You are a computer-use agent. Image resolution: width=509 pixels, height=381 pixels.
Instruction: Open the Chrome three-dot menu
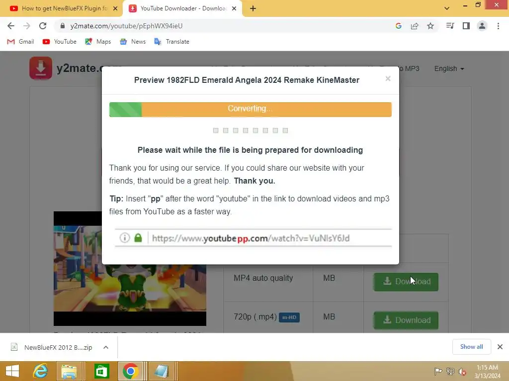498,26
